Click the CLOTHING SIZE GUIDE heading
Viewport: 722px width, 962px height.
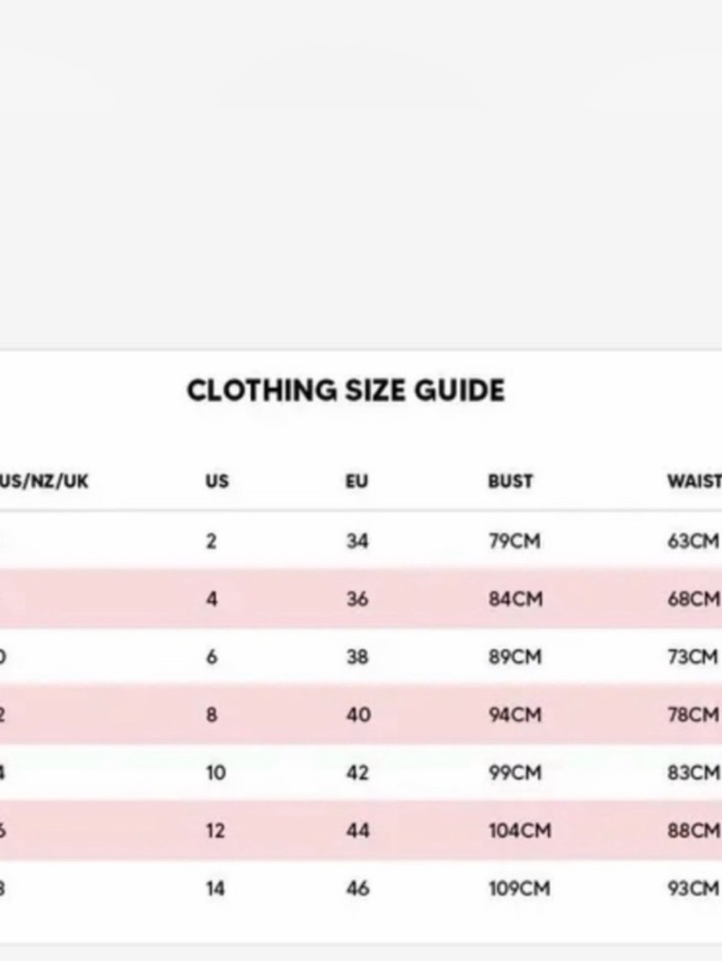(x=346, y=391)
